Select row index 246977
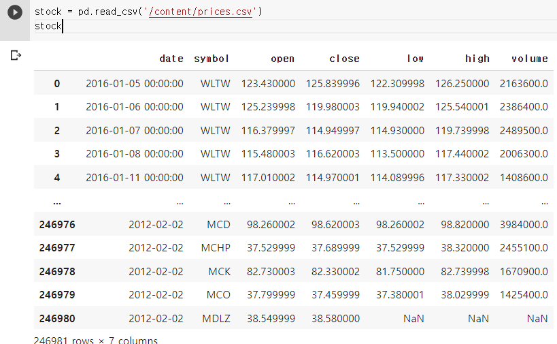 coord(57,247)
